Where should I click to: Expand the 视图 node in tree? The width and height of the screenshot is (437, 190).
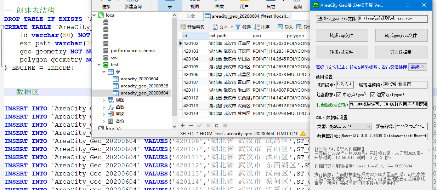pyautogui.click(x=104, y=100)
